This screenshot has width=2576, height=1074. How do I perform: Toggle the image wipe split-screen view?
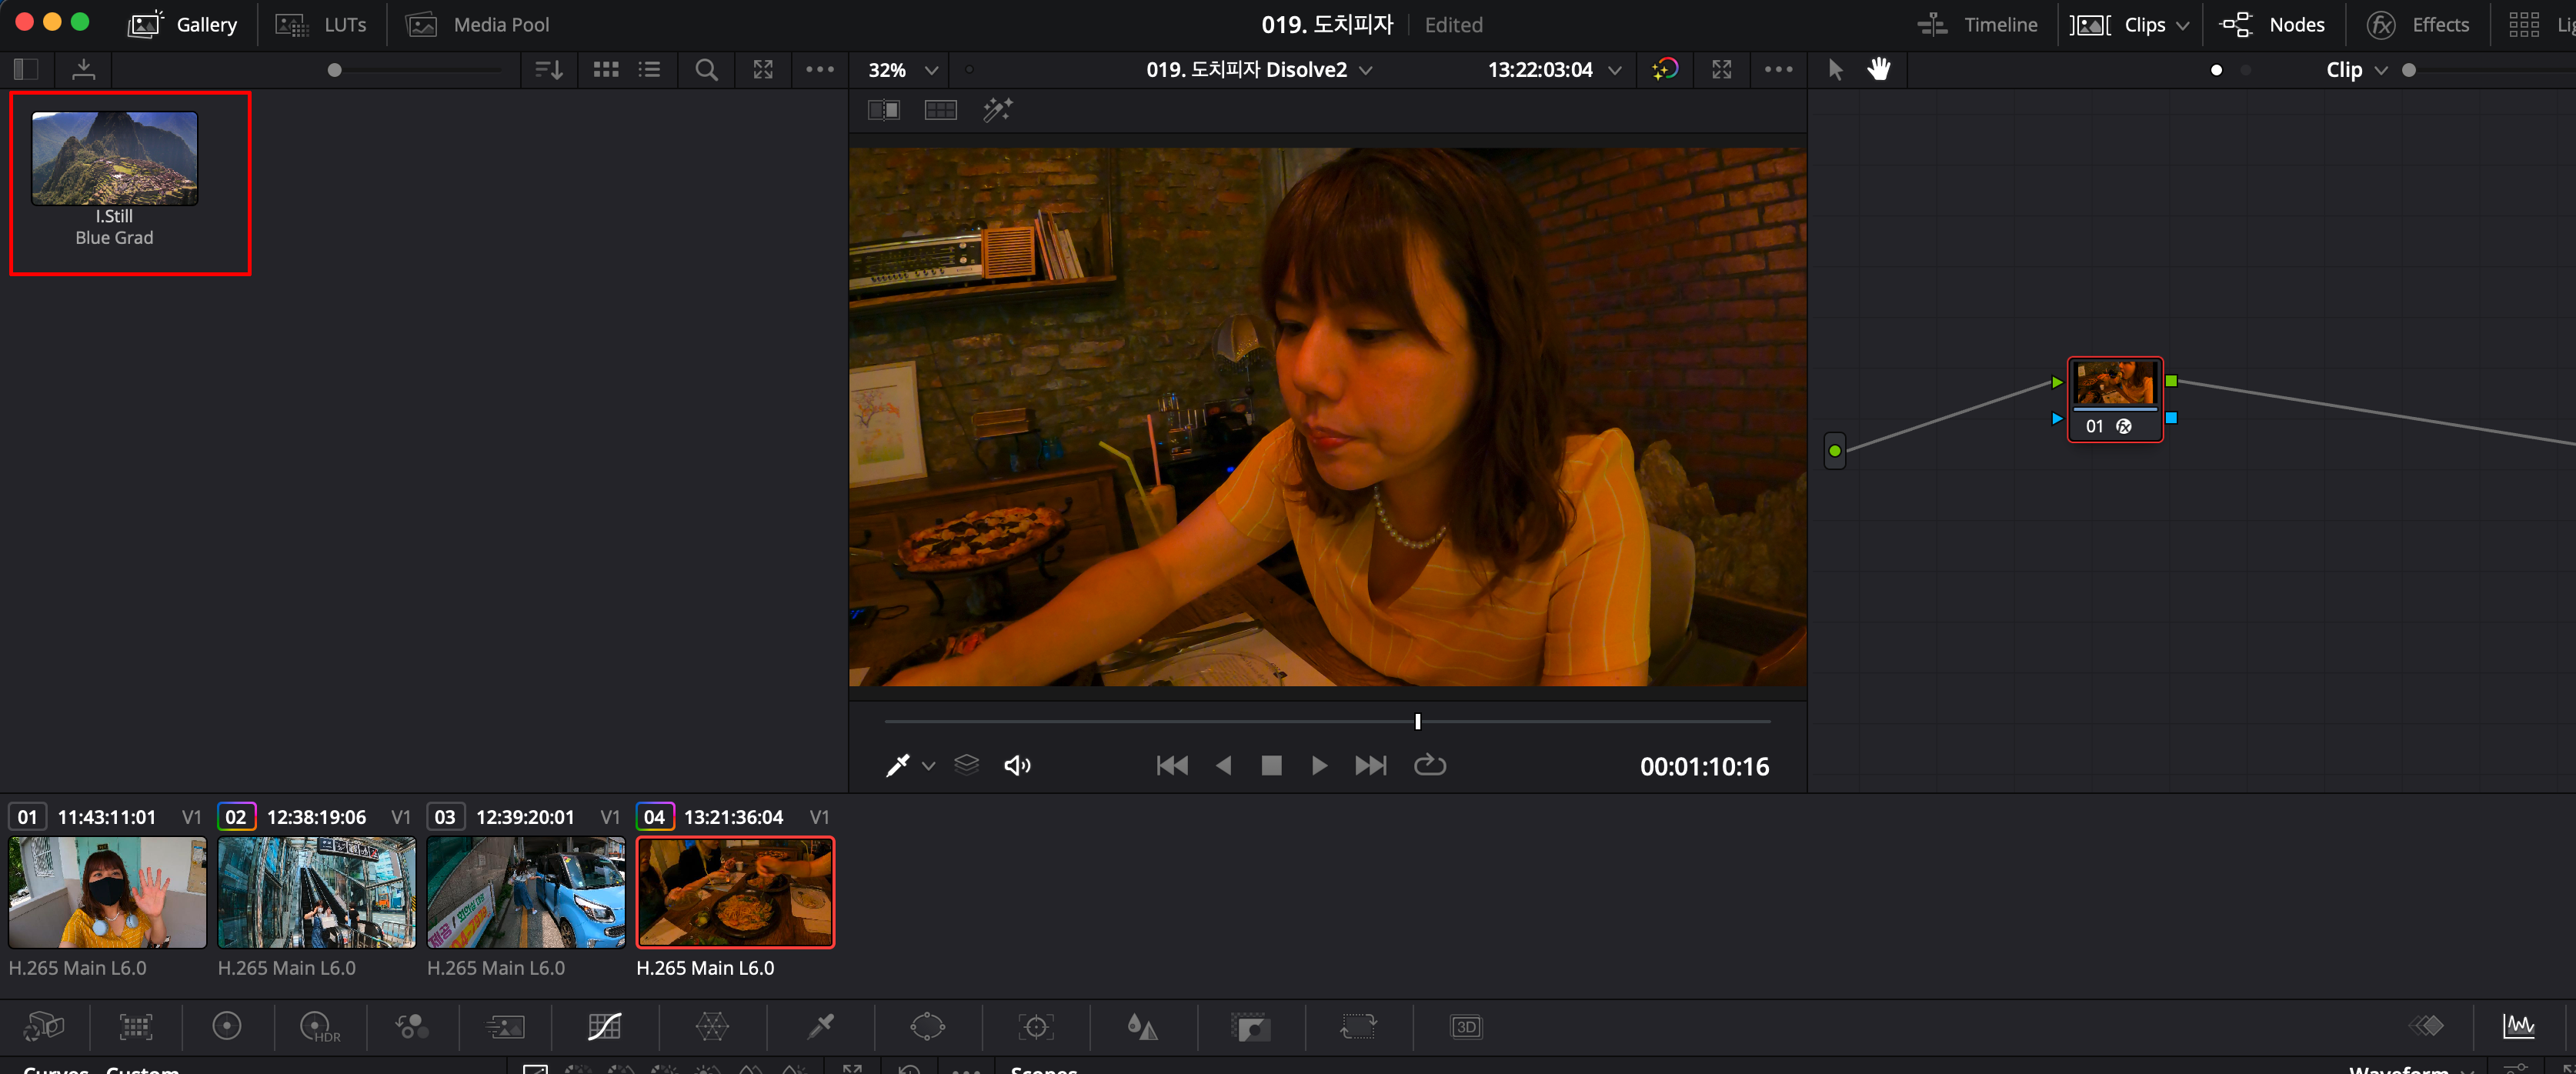pyautogui.click(x=883, y=110)
